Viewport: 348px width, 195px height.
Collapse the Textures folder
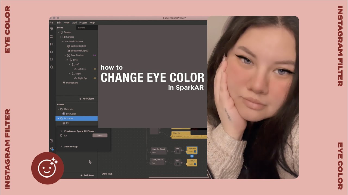[58, 118]
